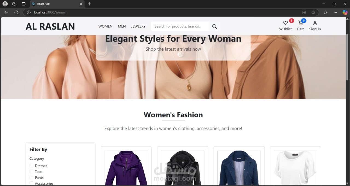Click the AL RASLAN logo
The height and width of the screenshot is (186, 350).
[50, 26]
